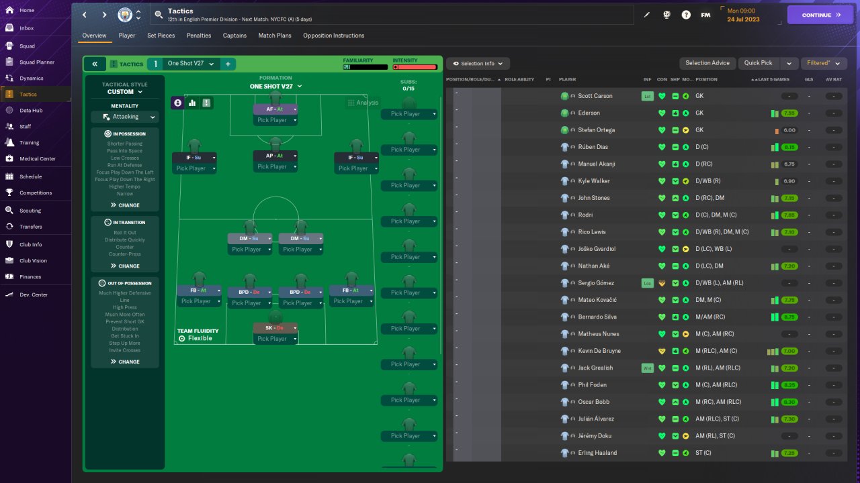Change the Attacking mentality dropdown

click(x=125, y=117)
